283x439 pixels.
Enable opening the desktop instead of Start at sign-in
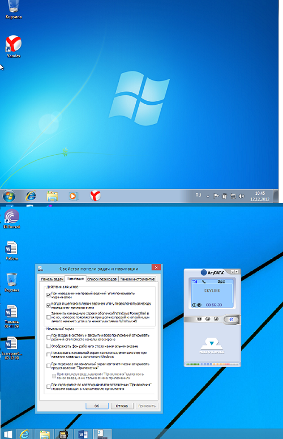48,337
